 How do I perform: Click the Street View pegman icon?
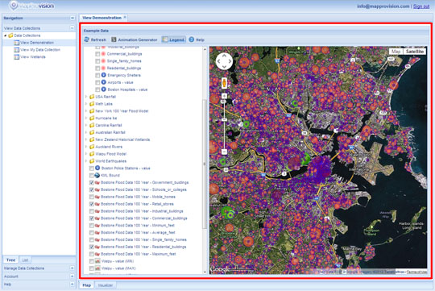[x=224, y=83]
